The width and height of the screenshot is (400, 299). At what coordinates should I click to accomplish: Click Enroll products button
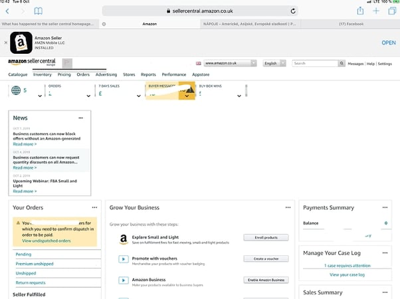tap(266, 237)
